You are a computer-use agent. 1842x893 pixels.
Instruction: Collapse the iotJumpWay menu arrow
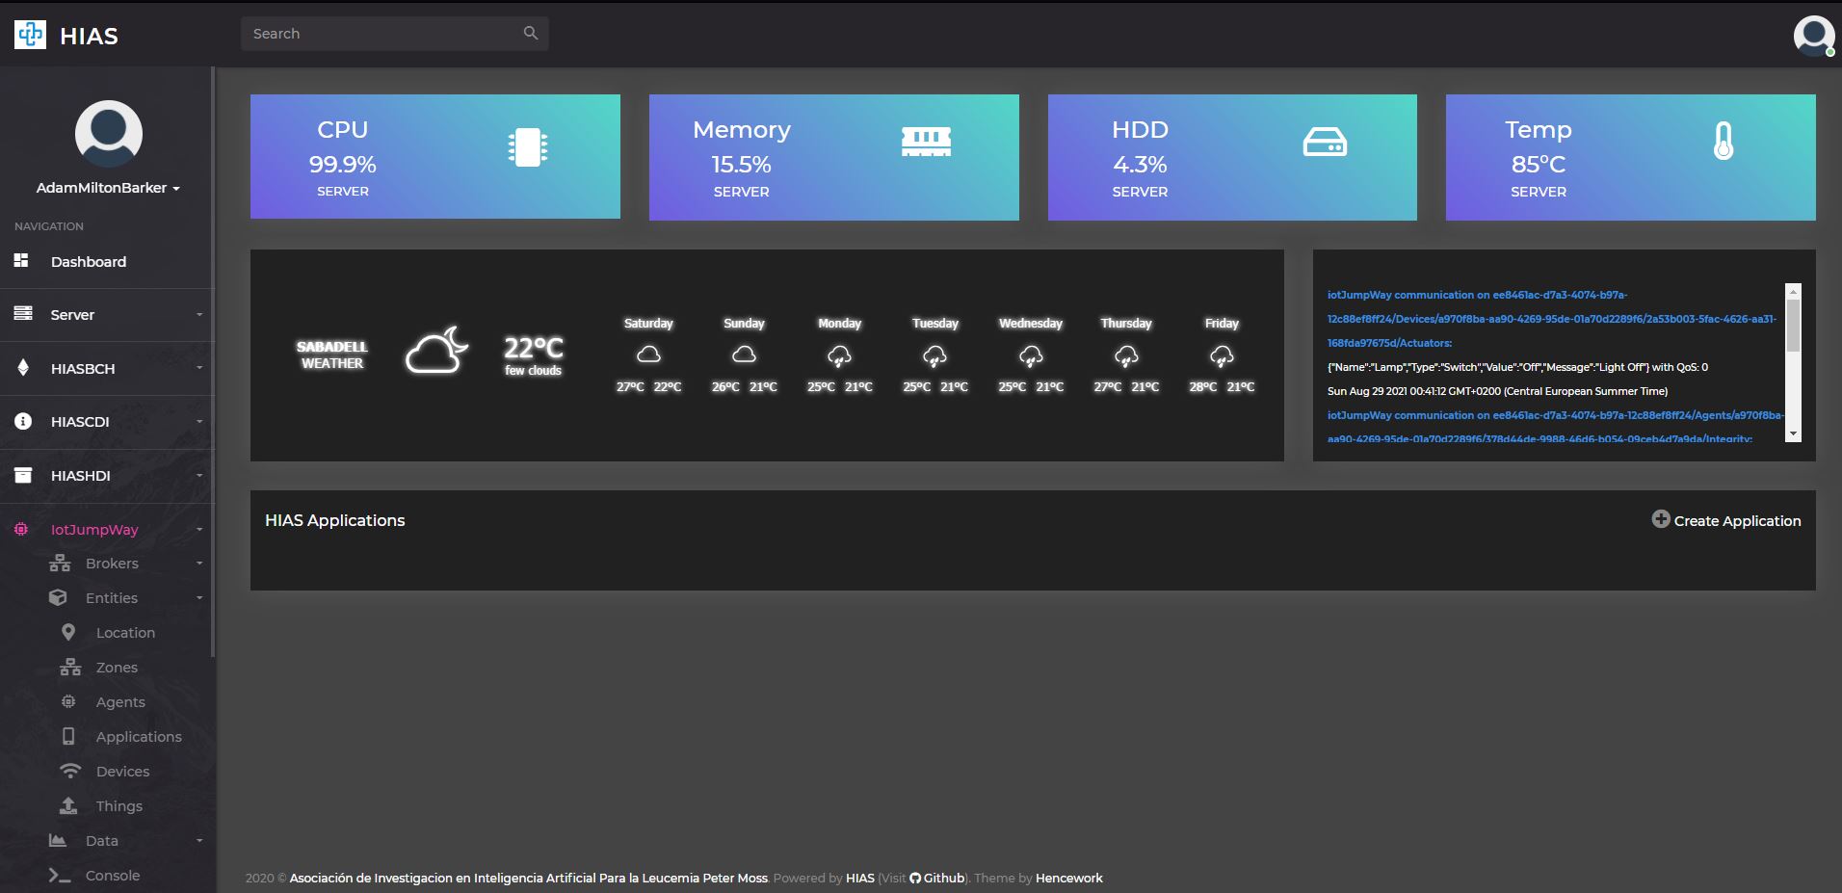pyautogui.click(x=199, y=529)
